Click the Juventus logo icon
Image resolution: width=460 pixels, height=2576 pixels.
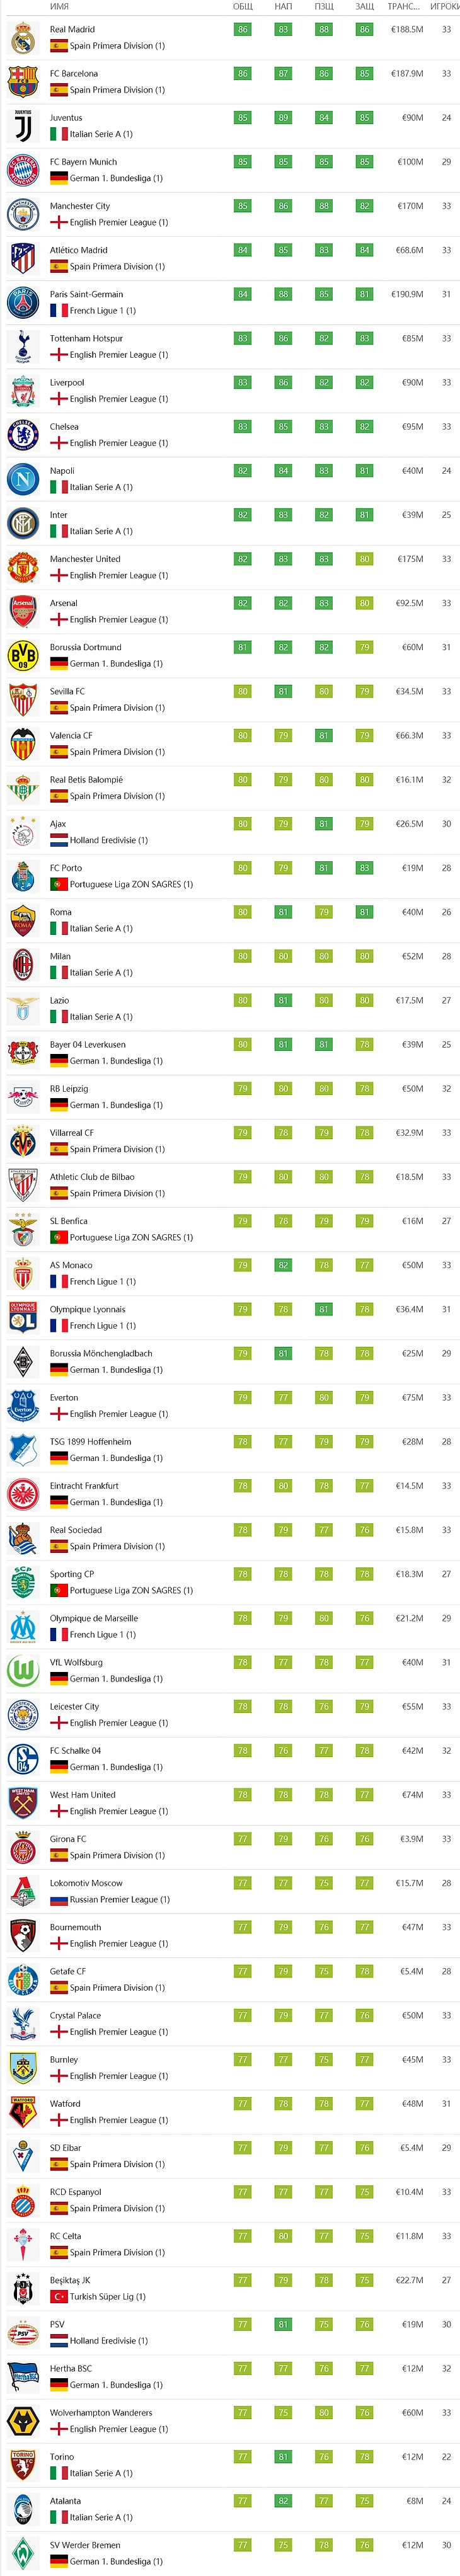pyautogui.click(x=23, y=126)
